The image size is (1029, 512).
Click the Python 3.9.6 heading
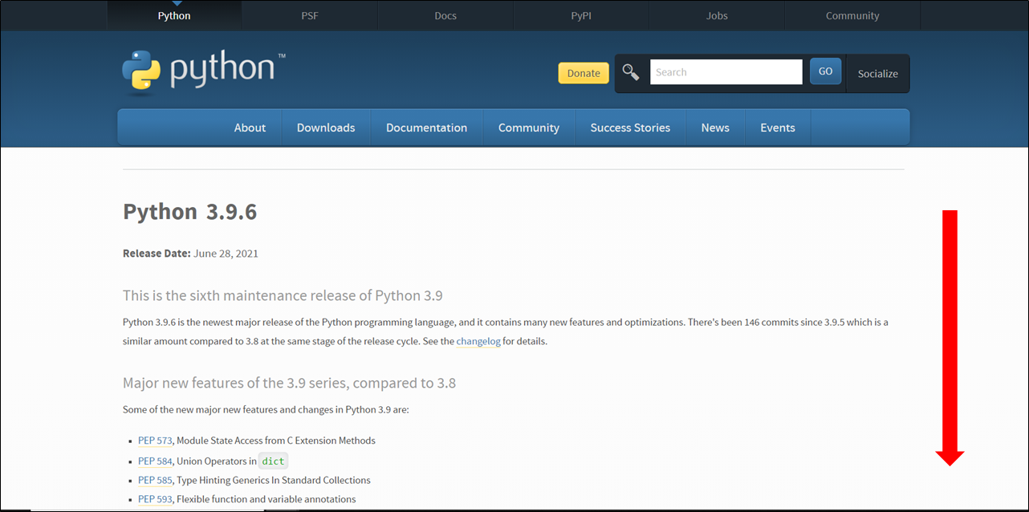(190, 212)
